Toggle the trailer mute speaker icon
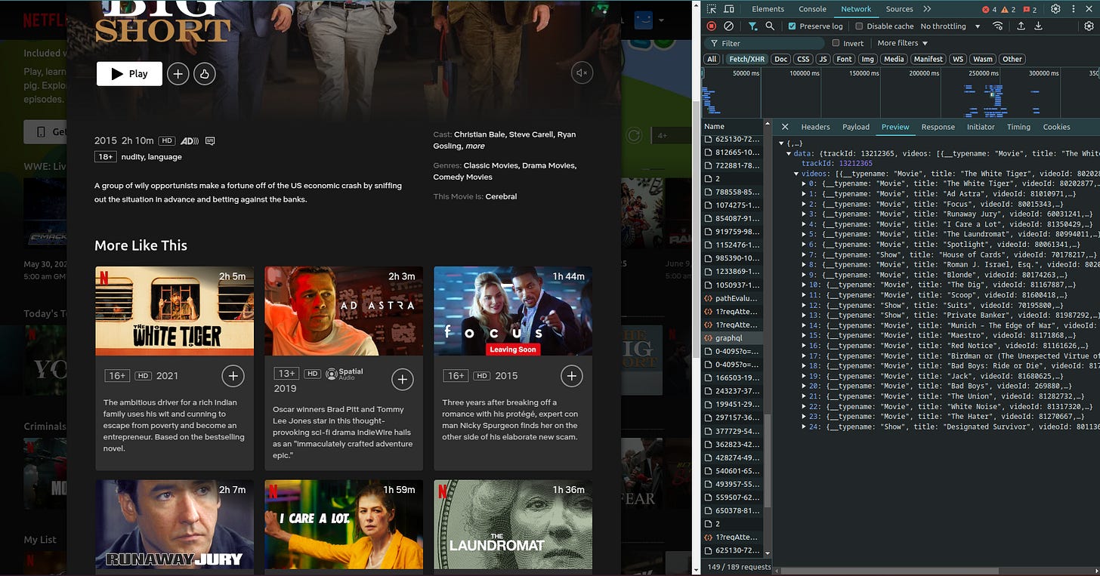 (582, 72)
